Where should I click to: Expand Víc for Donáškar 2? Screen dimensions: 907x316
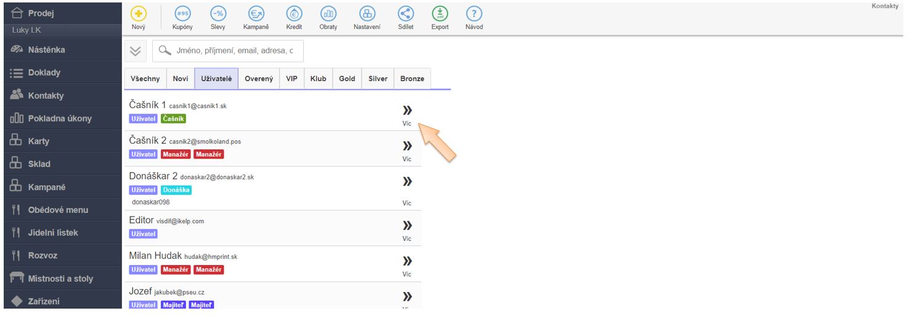(x=407, y=182)
